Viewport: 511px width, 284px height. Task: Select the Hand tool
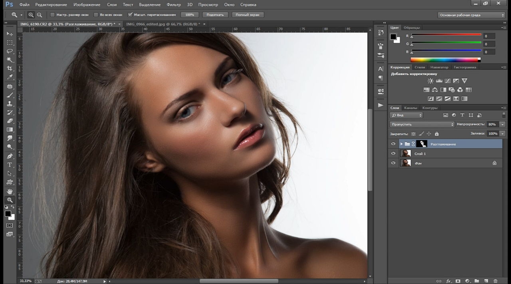click(x=10, y=191)
